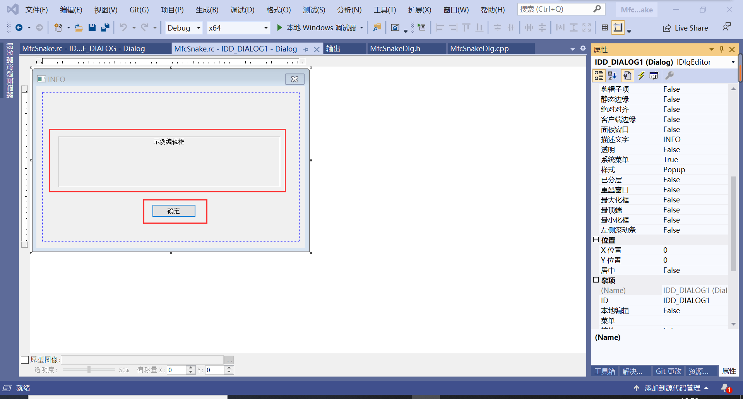743x399 pixels.
Task: Click the navigate backward arrow icon
Action: click(x=19, y=27)
